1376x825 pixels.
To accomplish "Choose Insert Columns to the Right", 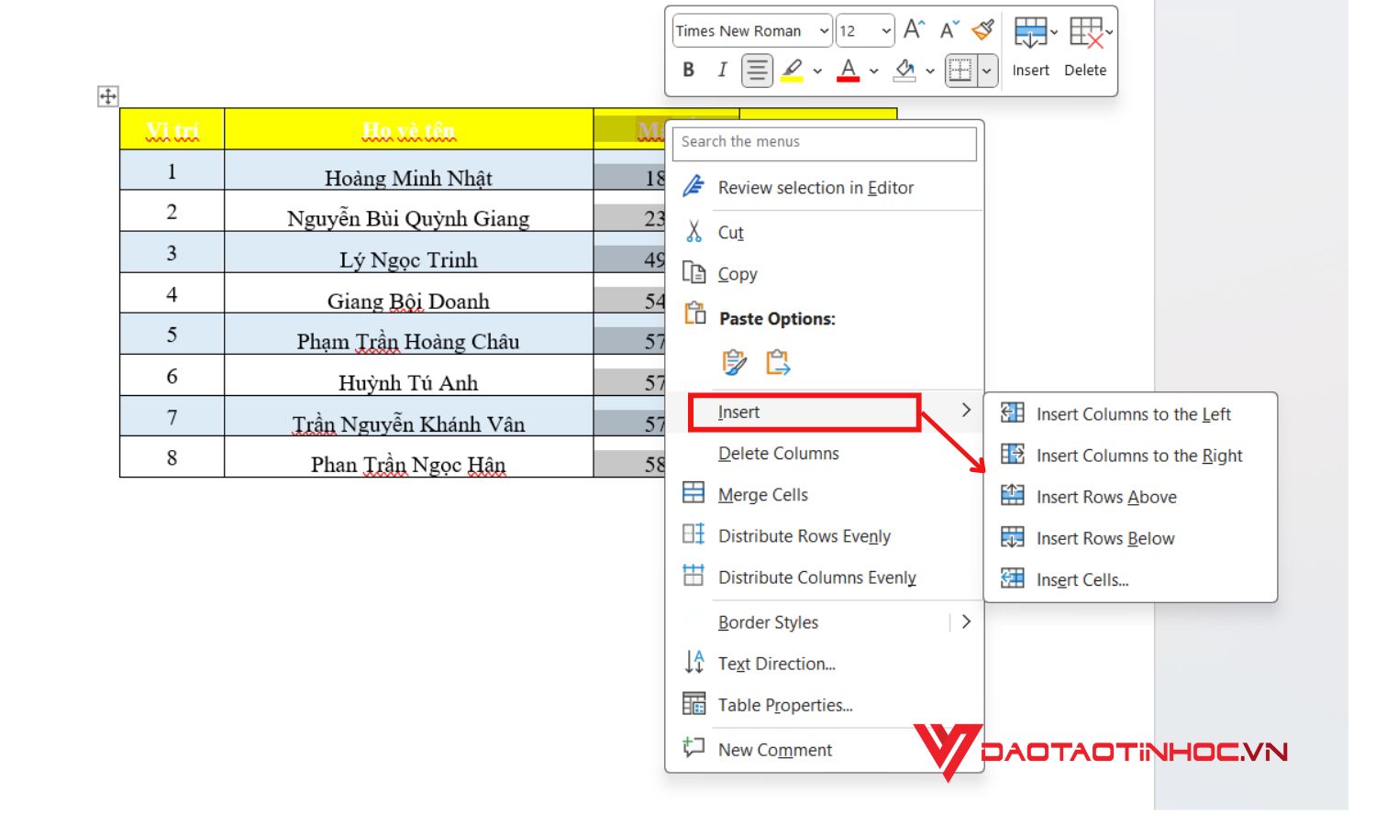I will [1130, 455].
